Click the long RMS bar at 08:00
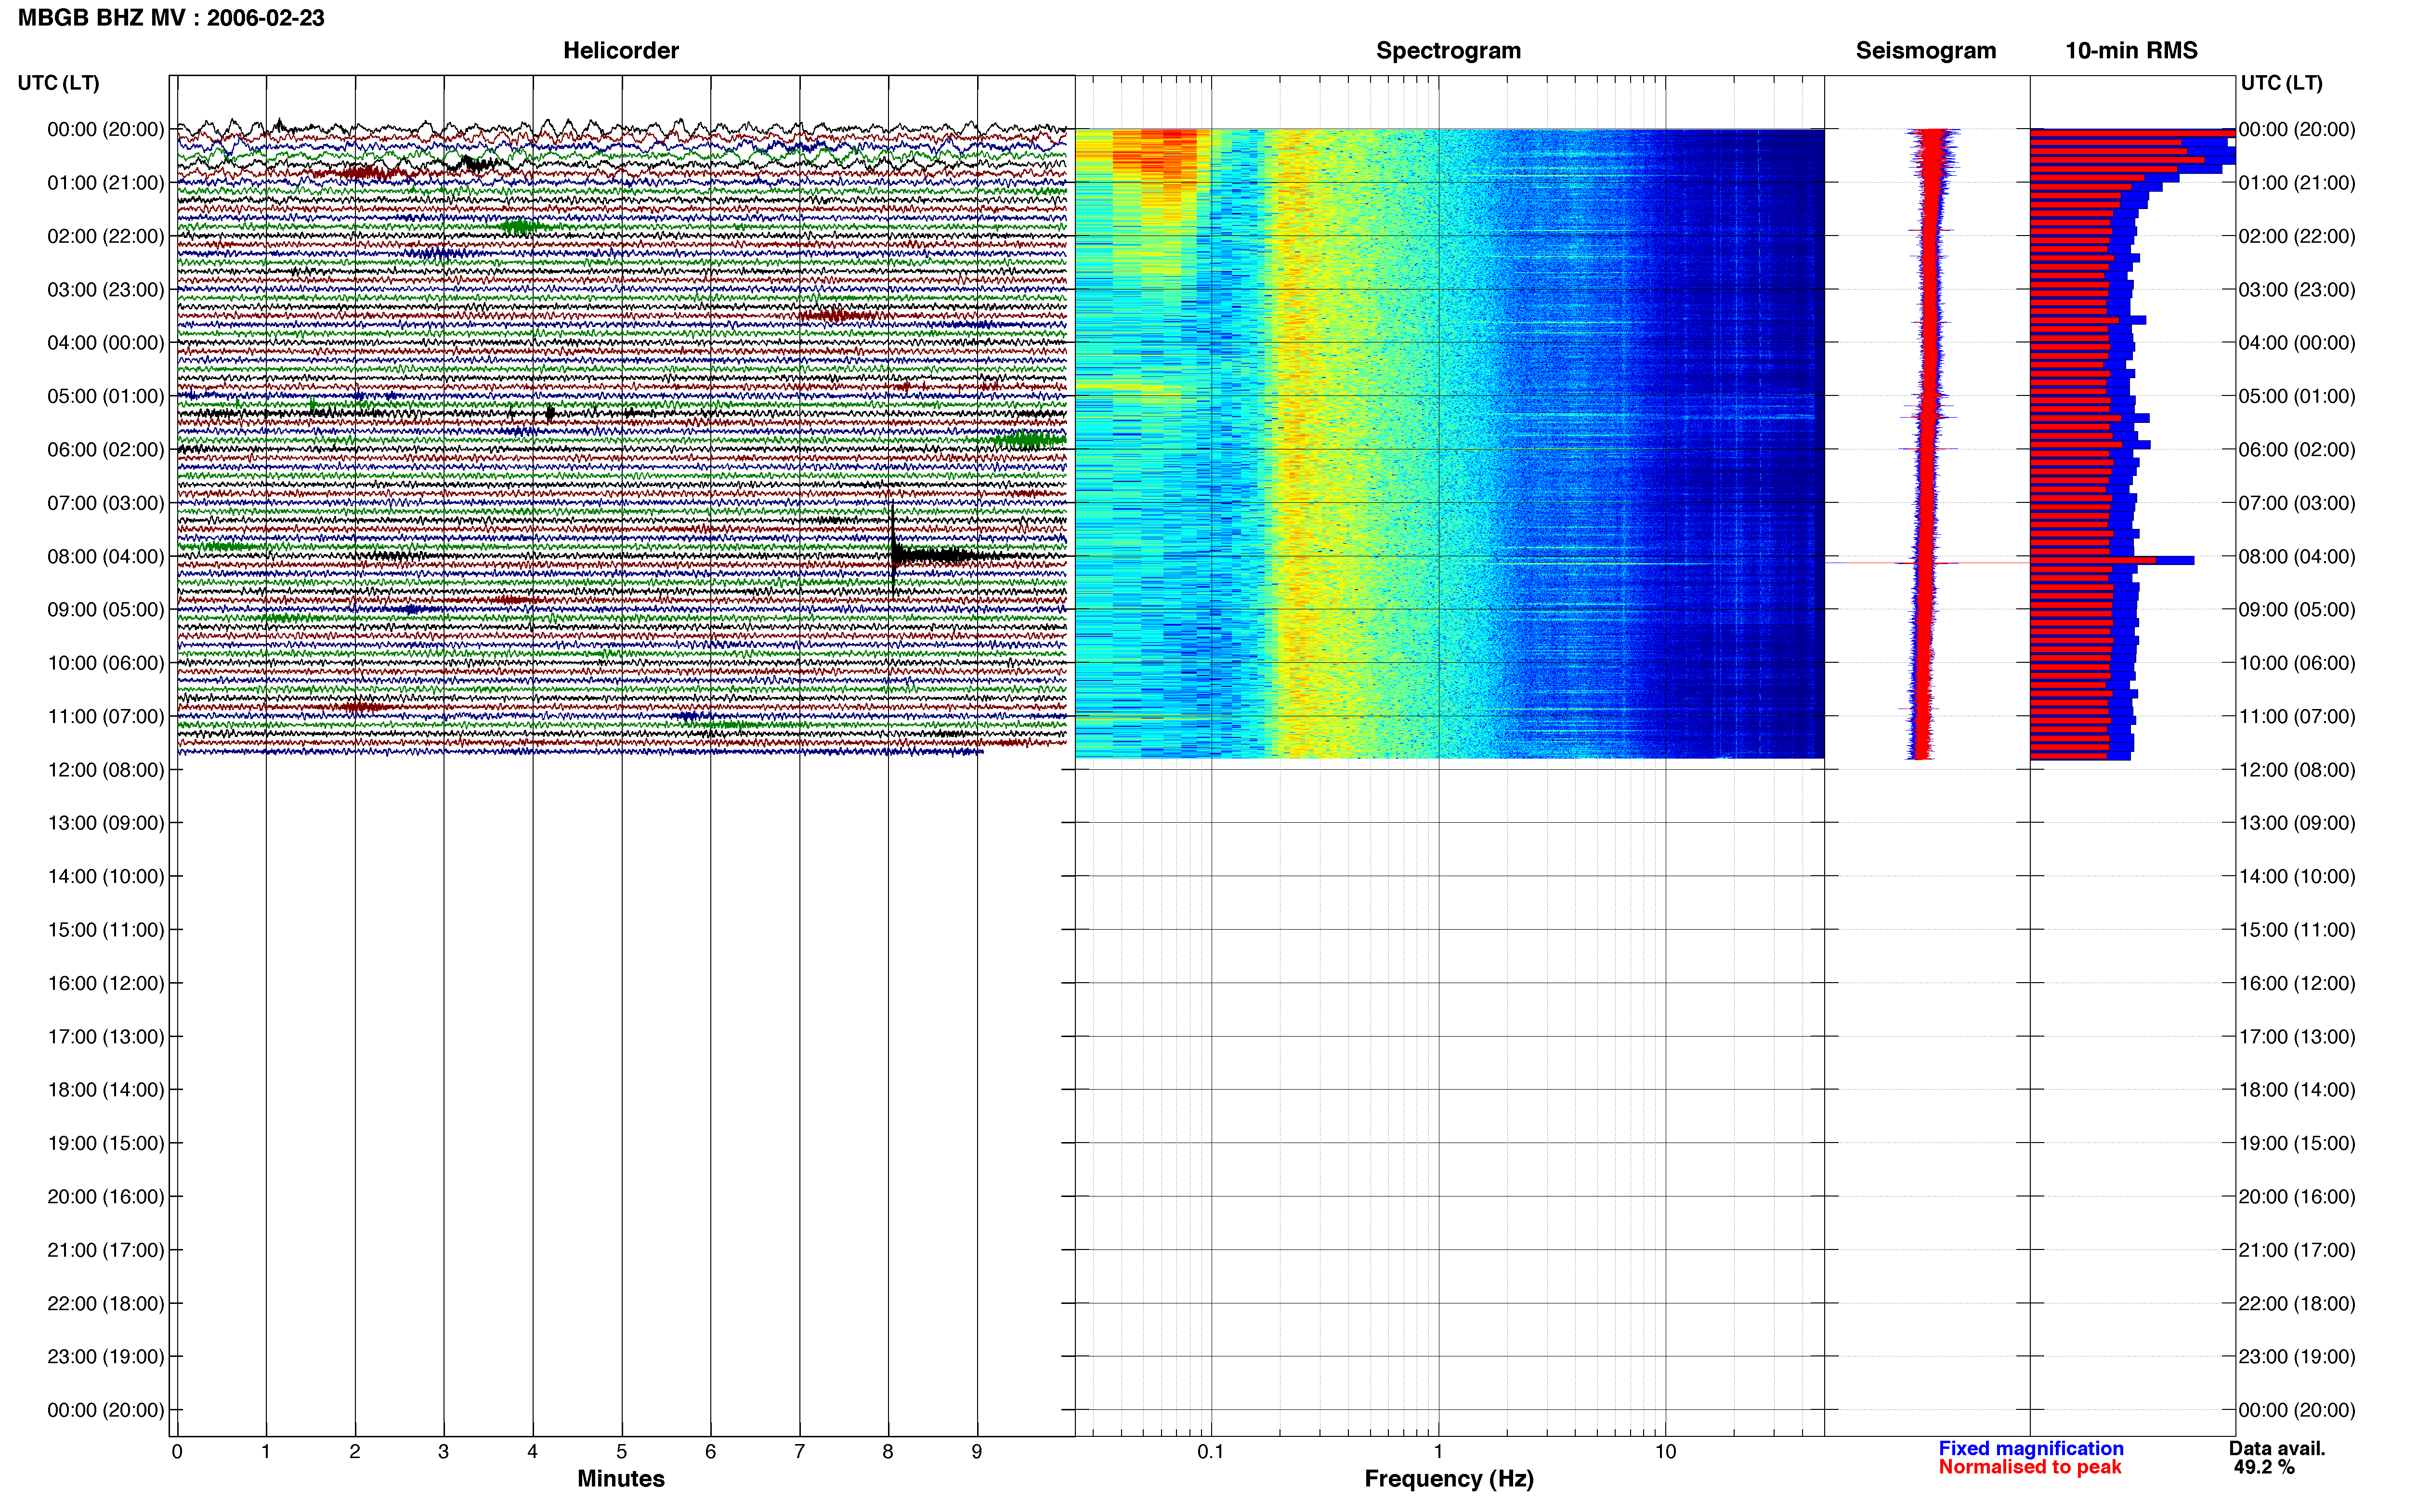 (x=2112, y=560)
